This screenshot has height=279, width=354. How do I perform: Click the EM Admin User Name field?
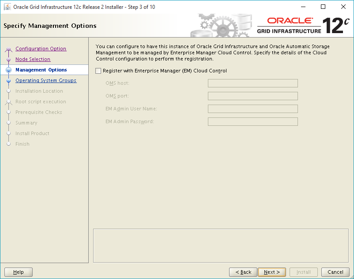[252, 109]
